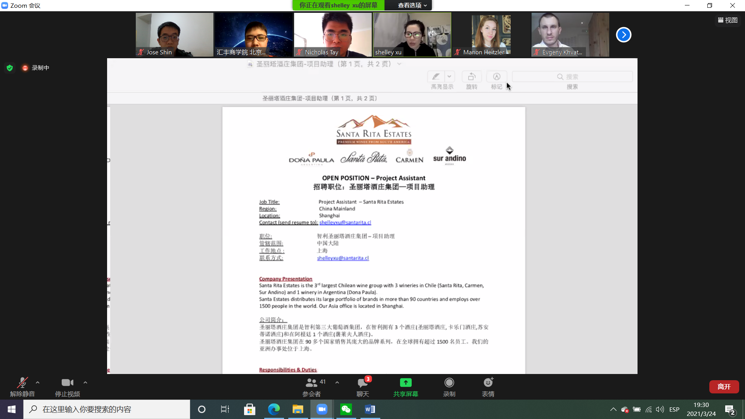Click the tray meeting status icon with red badge
This screenshot has height=419, width=745.
pos(625,409)
